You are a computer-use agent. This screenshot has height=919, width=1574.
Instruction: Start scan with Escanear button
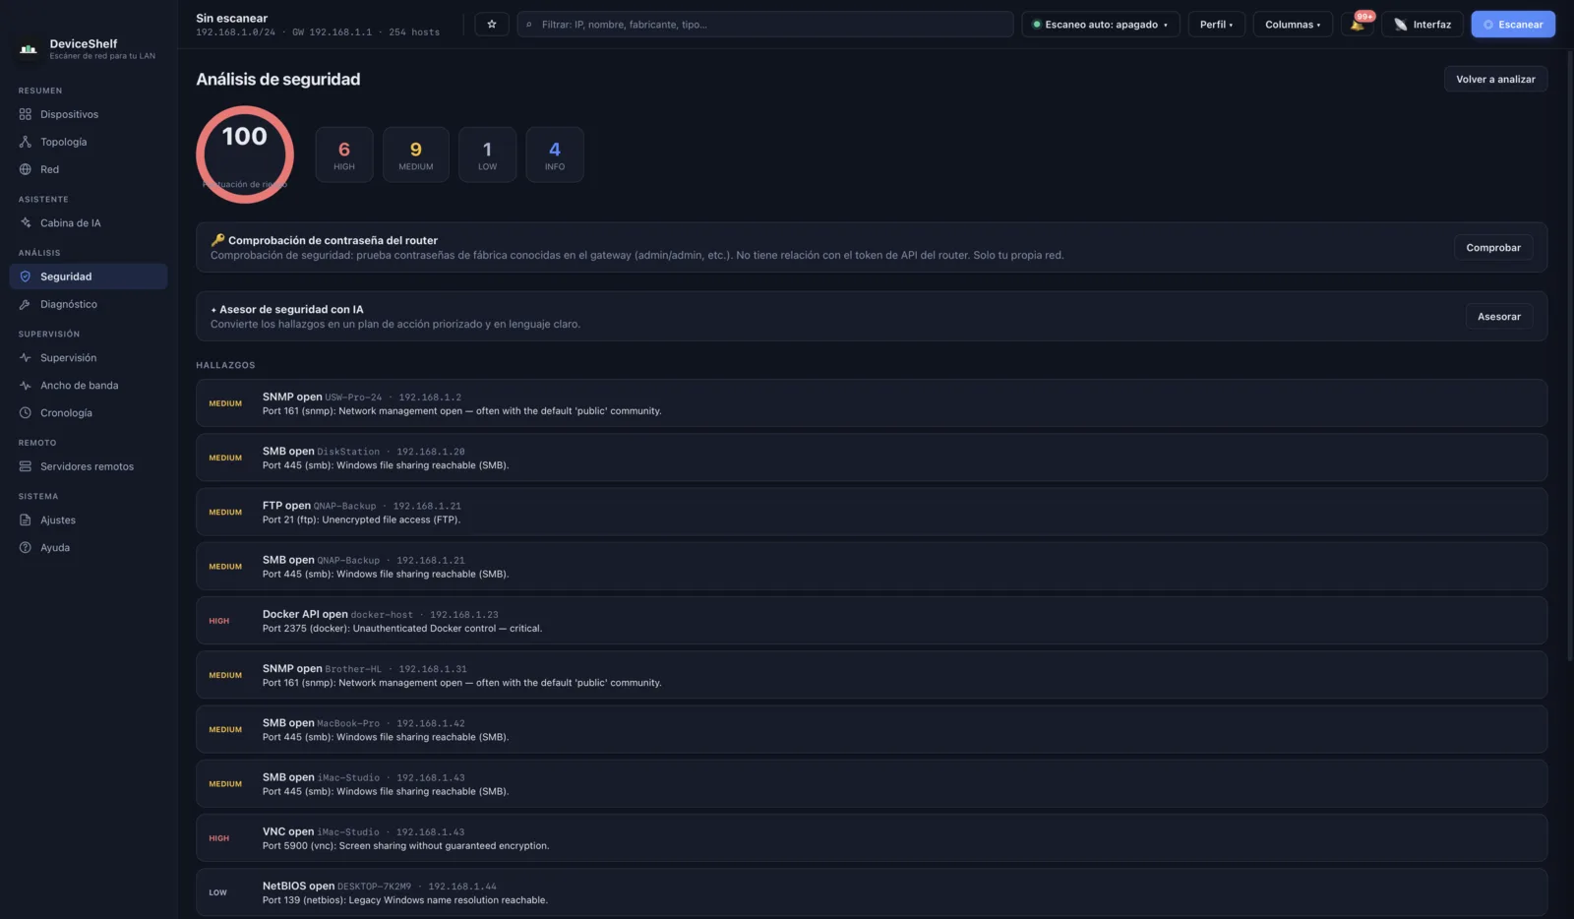[x=1513, y=25]
